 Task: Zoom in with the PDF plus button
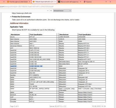tap(51, 11)
